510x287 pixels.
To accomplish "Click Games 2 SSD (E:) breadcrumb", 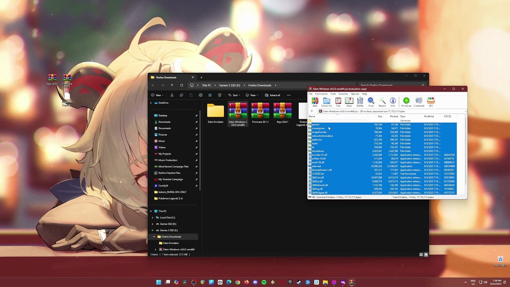I will tap(229, 85).
